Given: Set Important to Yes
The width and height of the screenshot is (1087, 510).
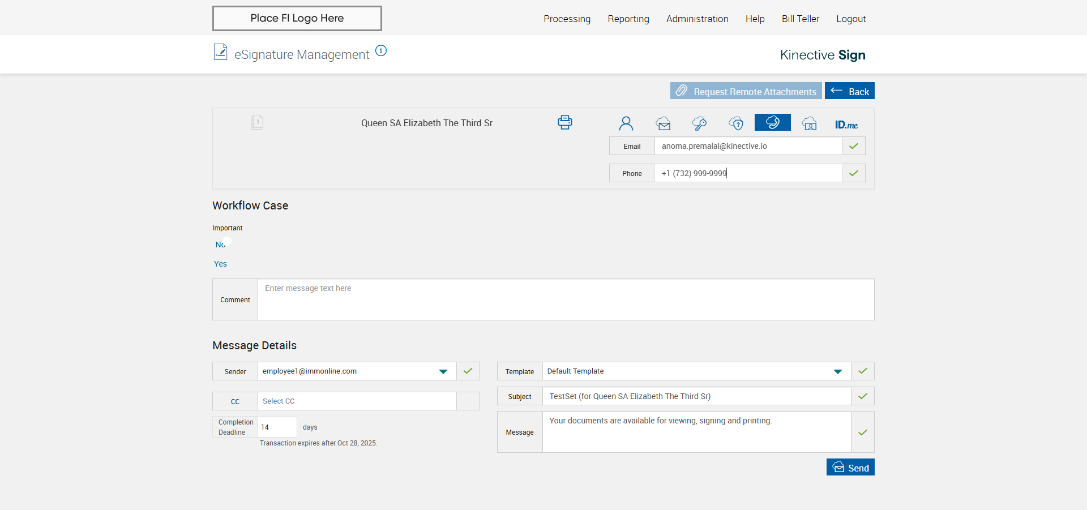Looking at the screenshot, I should [220, 264].
